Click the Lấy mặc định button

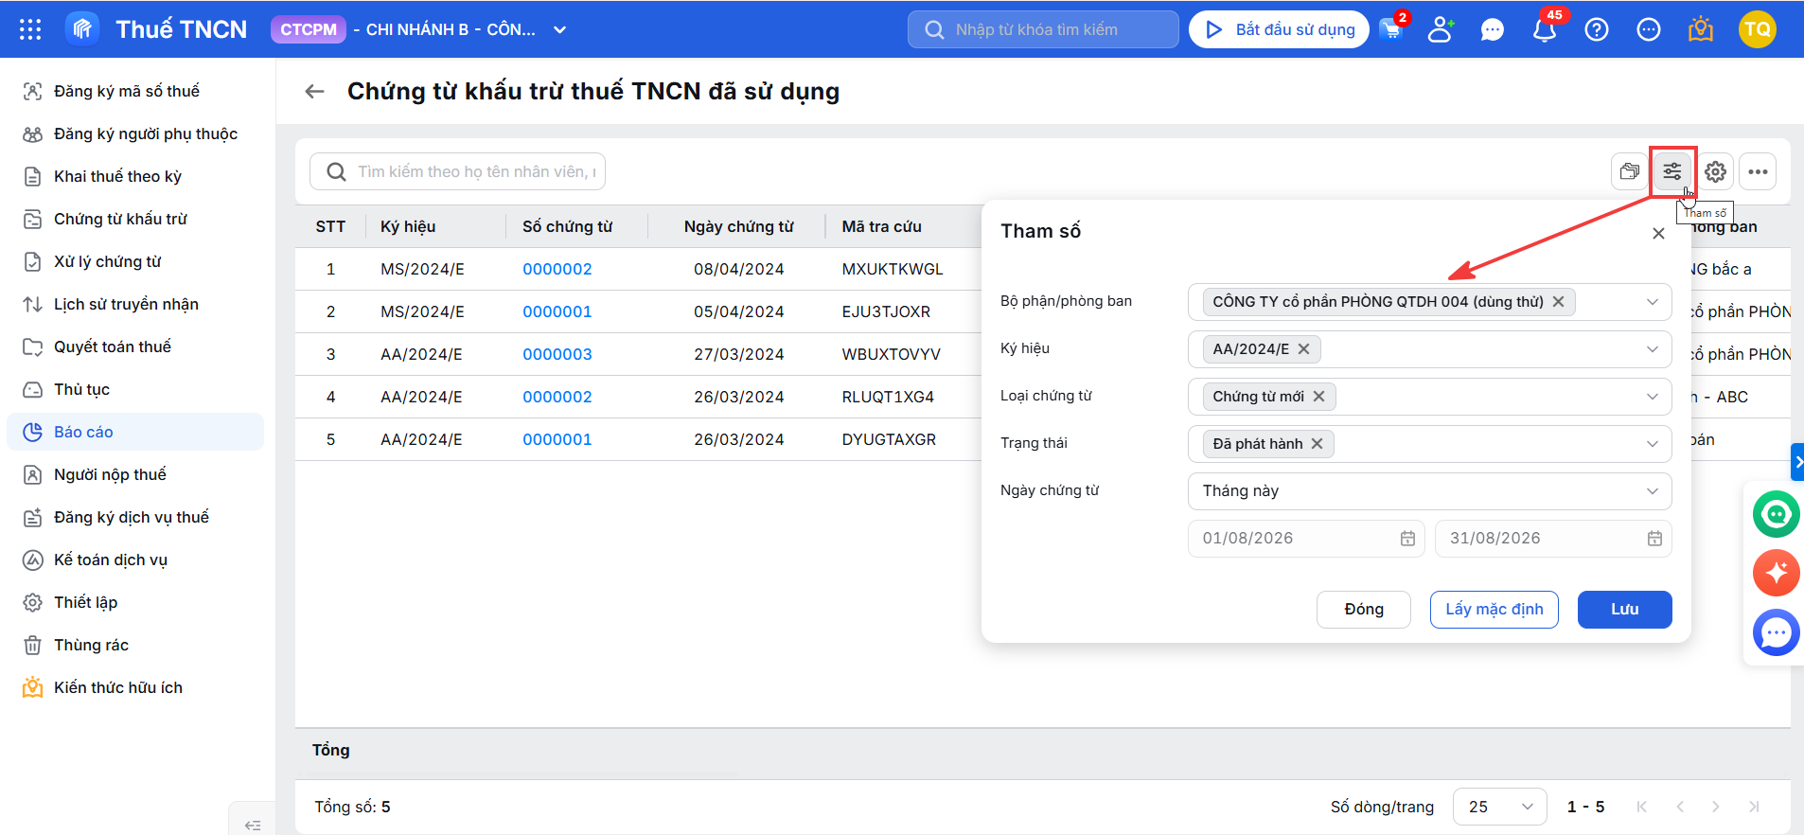1494,609
